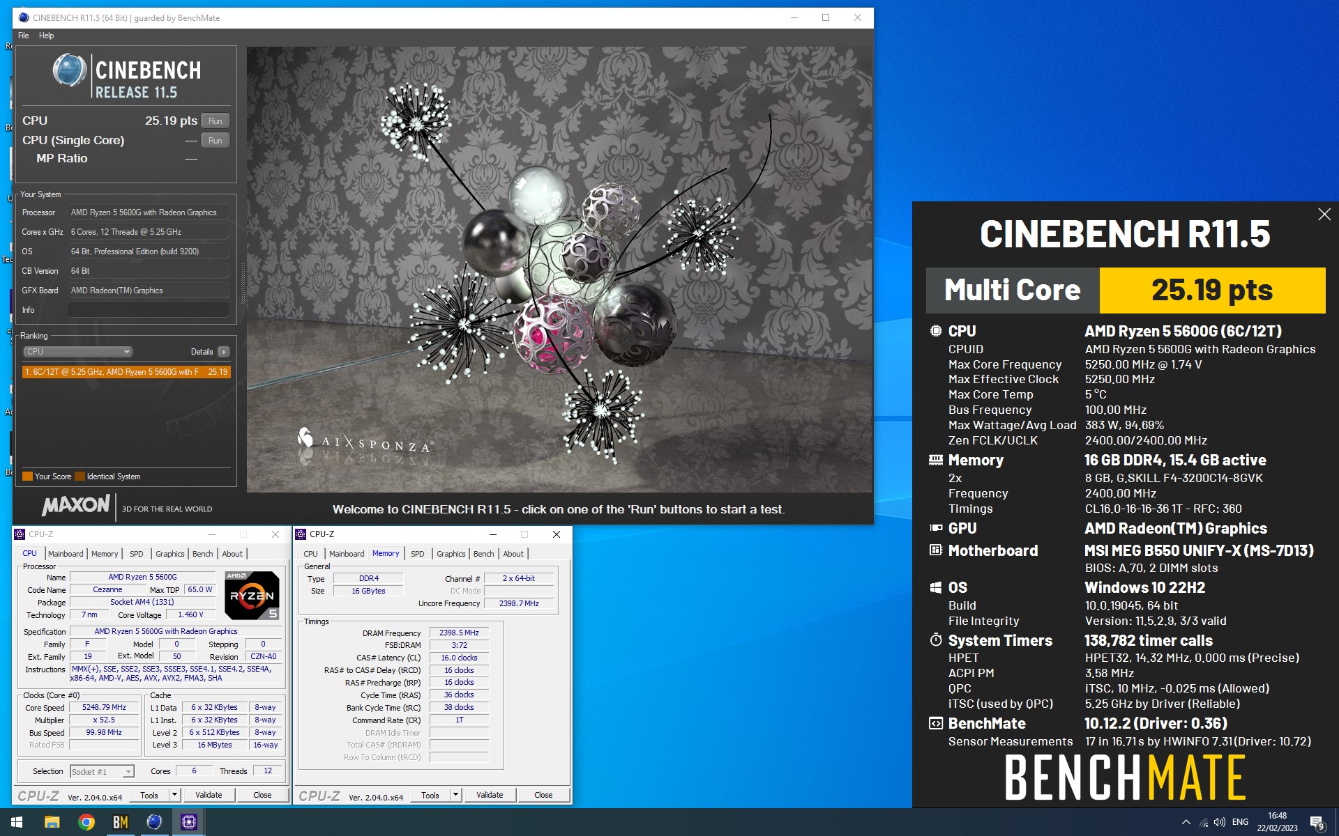Click the Info input field in Your System
This screenshot has height=836, width=1339.
[149, 310]
